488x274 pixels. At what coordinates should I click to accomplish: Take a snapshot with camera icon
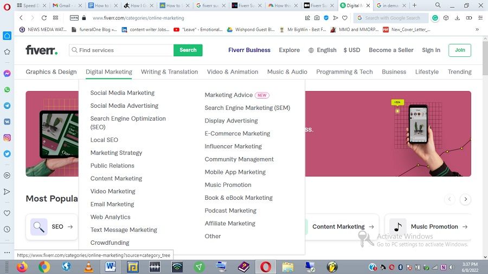(317, 18)
